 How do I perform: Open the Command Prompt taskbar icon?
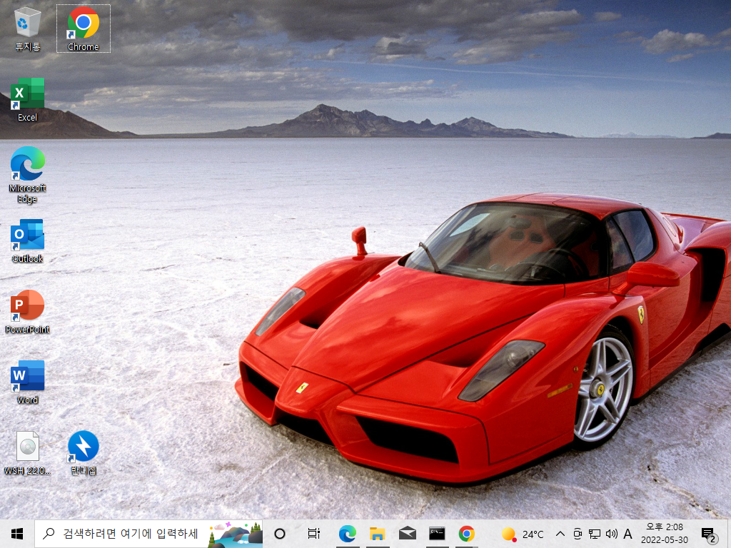[x=437, y=534]
